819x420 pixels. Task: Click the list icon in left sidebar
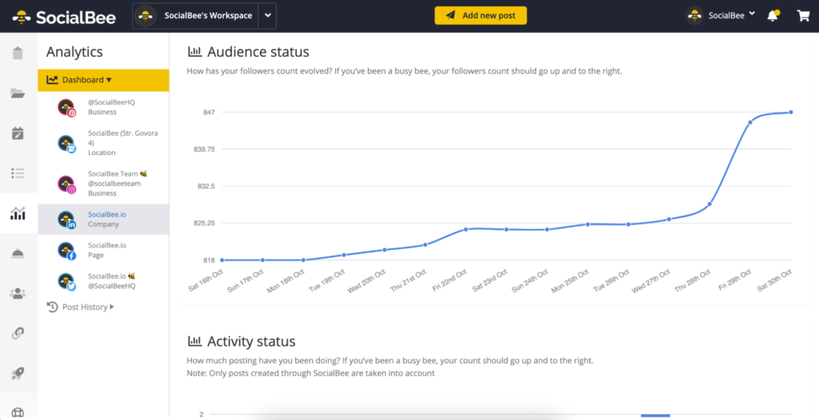click(x=18, y=173)
